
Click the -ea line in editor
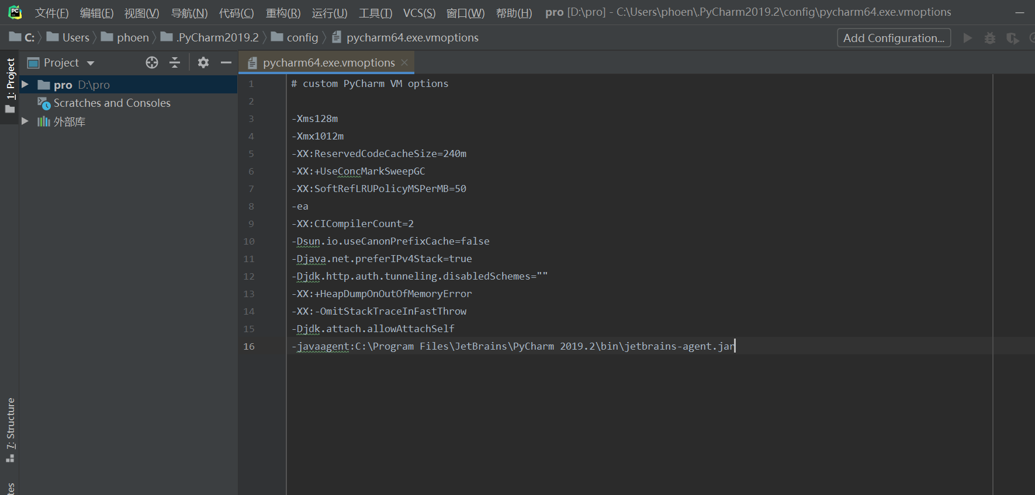click(300, 206)
